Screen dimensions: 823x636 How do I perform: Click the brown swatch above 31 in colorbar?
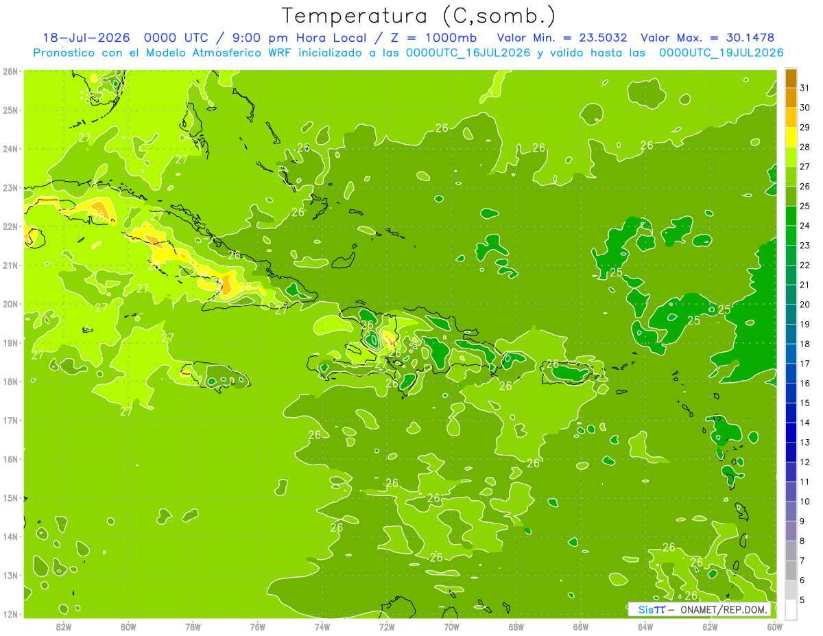tap(791, 78)
